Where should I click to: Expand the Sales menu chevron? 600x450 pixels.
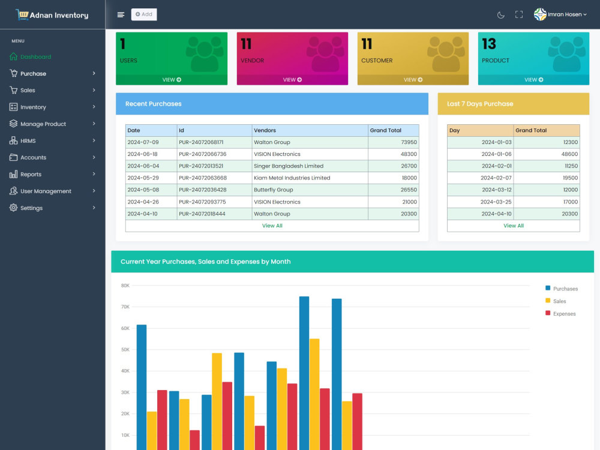tap(94, 90)
